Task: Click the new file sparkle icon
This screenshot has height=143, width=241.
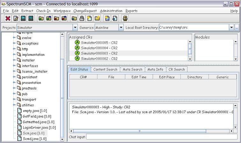Action: coord(90,18)
